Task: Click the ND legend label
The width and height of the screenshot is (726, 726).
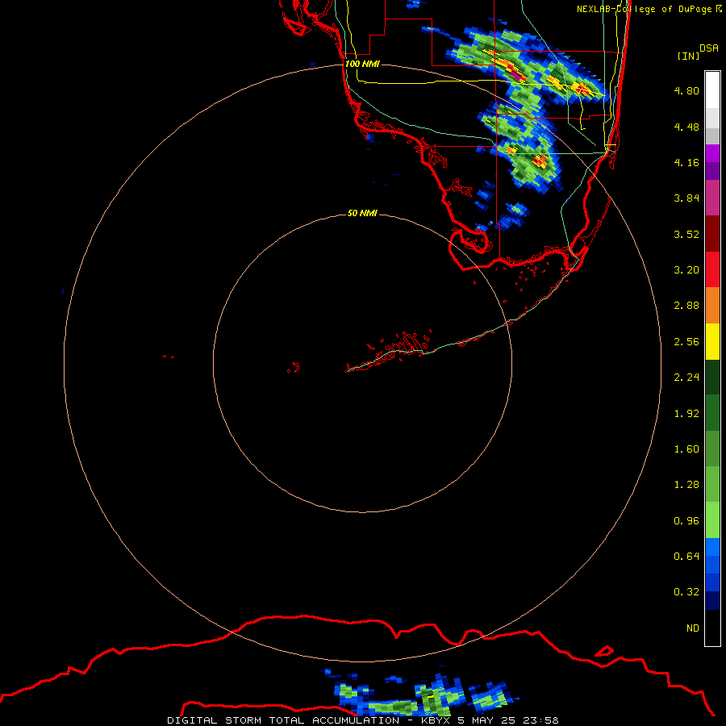Action: click(x=693, y=628)
